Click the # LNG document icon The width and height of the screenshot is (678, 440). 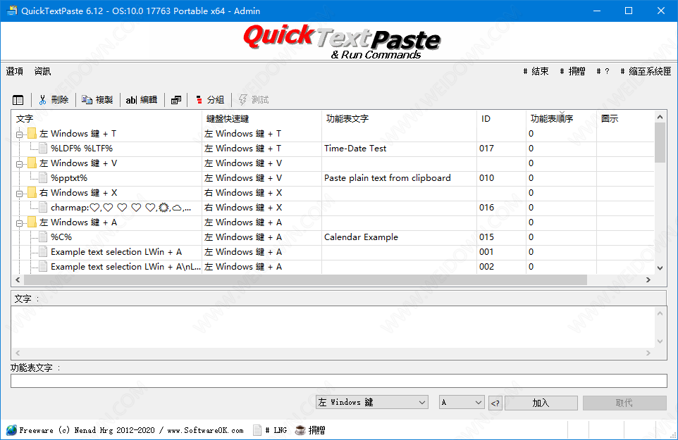coord(257,430)
